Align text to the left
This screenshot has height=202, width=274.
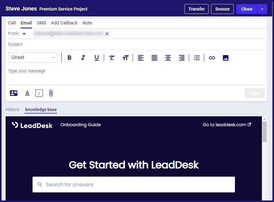(141, 58)
